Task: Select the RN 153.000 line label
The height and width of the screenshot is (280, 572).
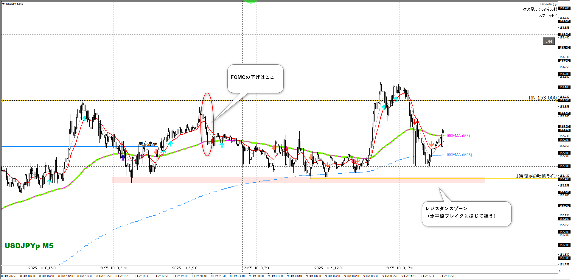Action: (x=542, y=98)
